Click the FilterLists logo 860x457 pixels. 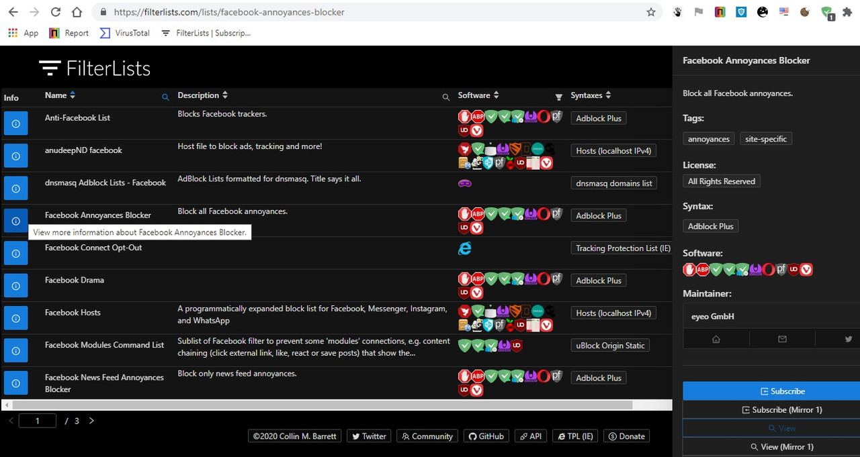(x=95, y=68)
